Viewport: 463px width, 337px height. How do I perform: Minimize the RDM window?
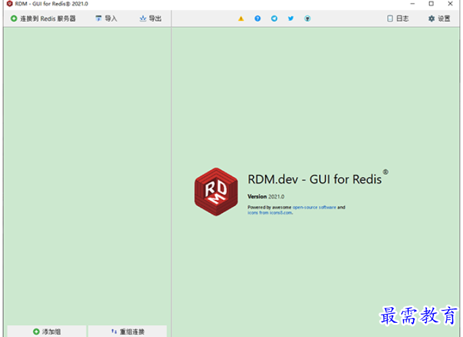[413, 3]
